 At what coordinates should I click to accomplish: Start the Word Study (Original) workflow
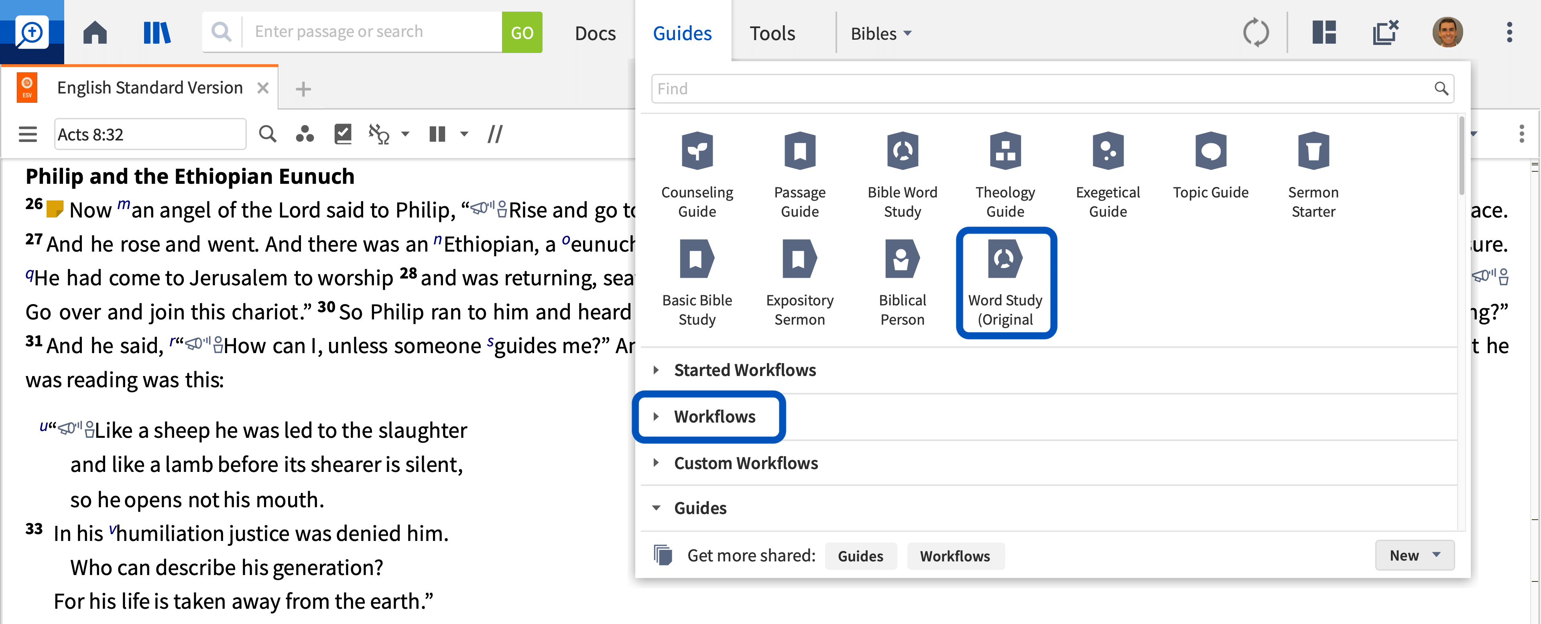click(1005, 283)
